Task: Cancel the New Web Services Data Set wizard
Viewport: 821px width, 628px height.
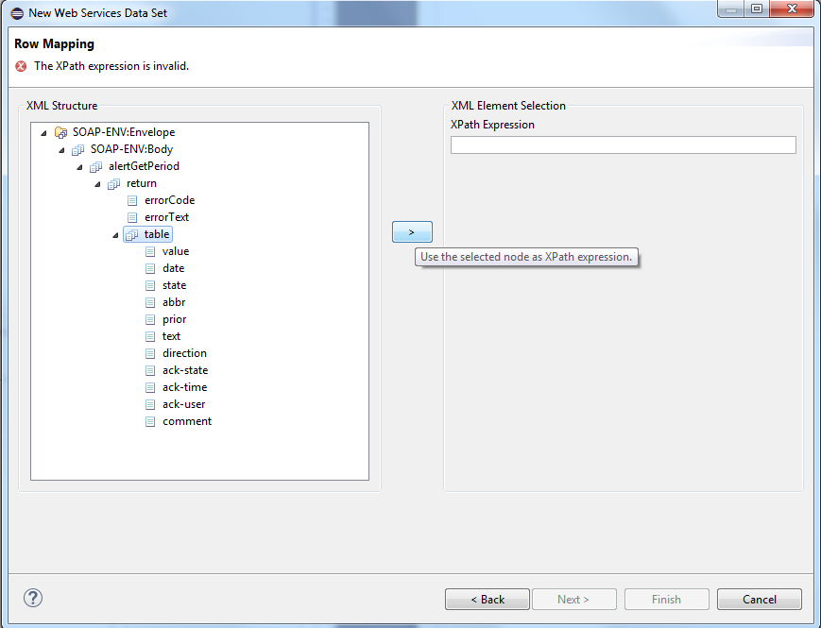Action: point(760,600)
